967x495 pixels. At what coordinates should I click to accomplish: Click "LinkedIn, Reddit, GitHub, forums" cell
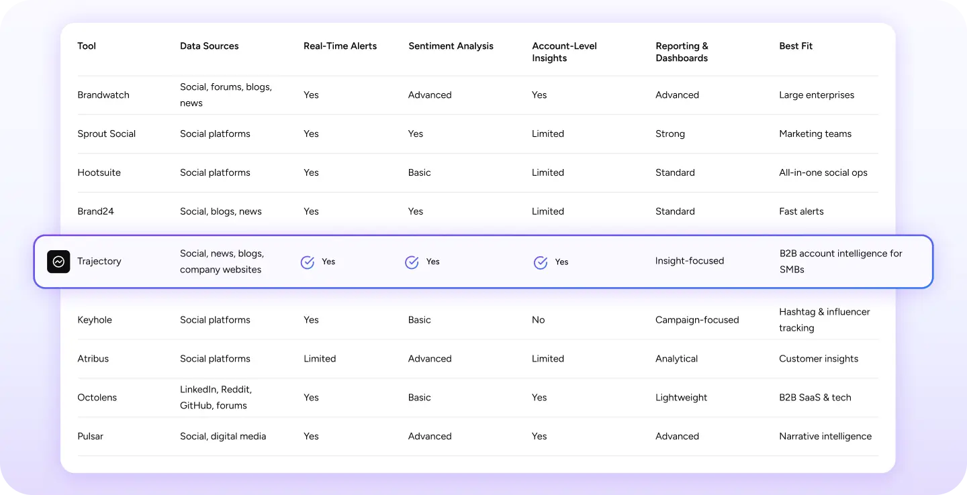(216, 398)
